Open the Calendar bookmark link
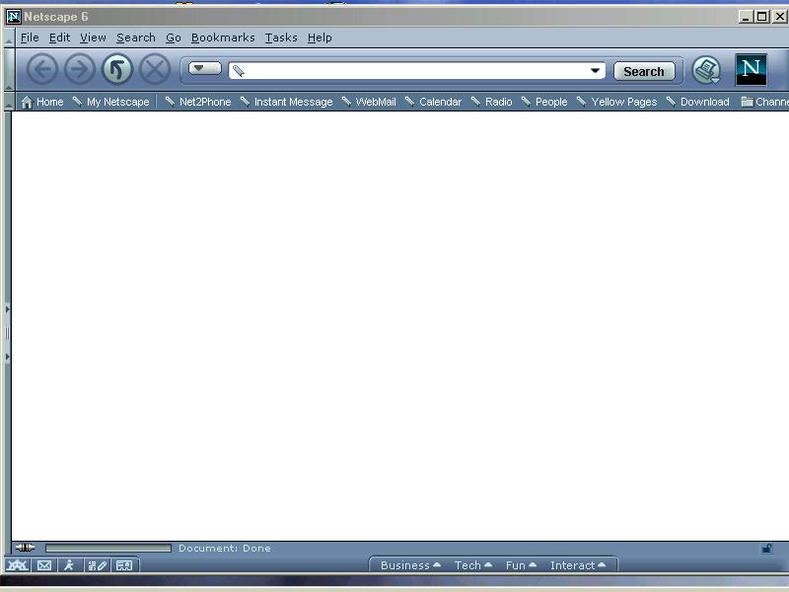Screen dimensions: 789x592 [x=433, y=102]
